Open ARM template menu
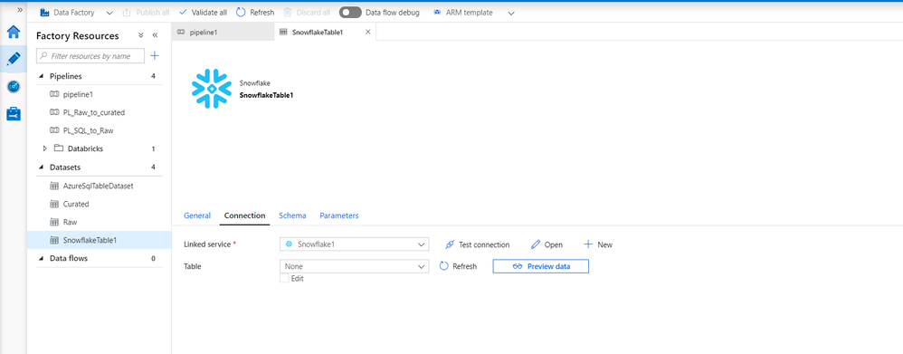 click(x=463, y=12)
